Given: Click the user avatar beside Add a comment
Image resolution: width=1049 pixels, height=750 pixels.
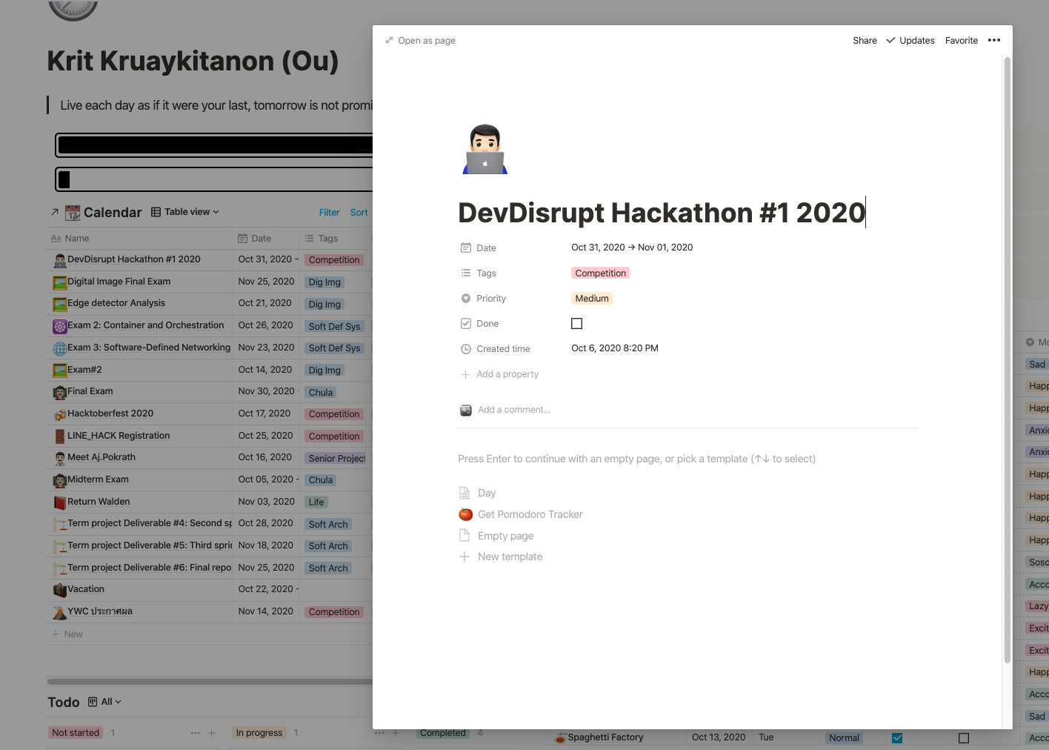Looking at the screenshot, I should [x=466, y=410].
